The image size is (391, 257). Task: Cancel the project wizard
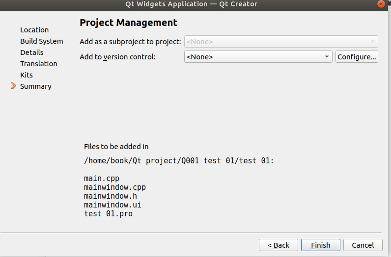363,245
